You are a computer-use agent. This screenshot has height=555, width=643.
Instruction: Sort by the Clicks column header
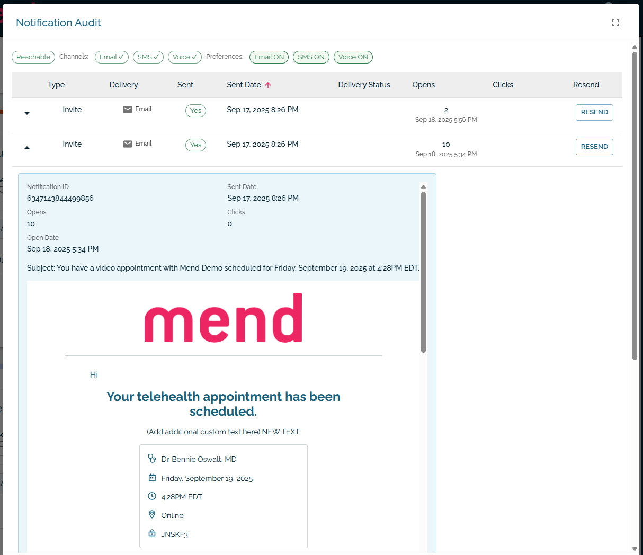pos(503,85)
